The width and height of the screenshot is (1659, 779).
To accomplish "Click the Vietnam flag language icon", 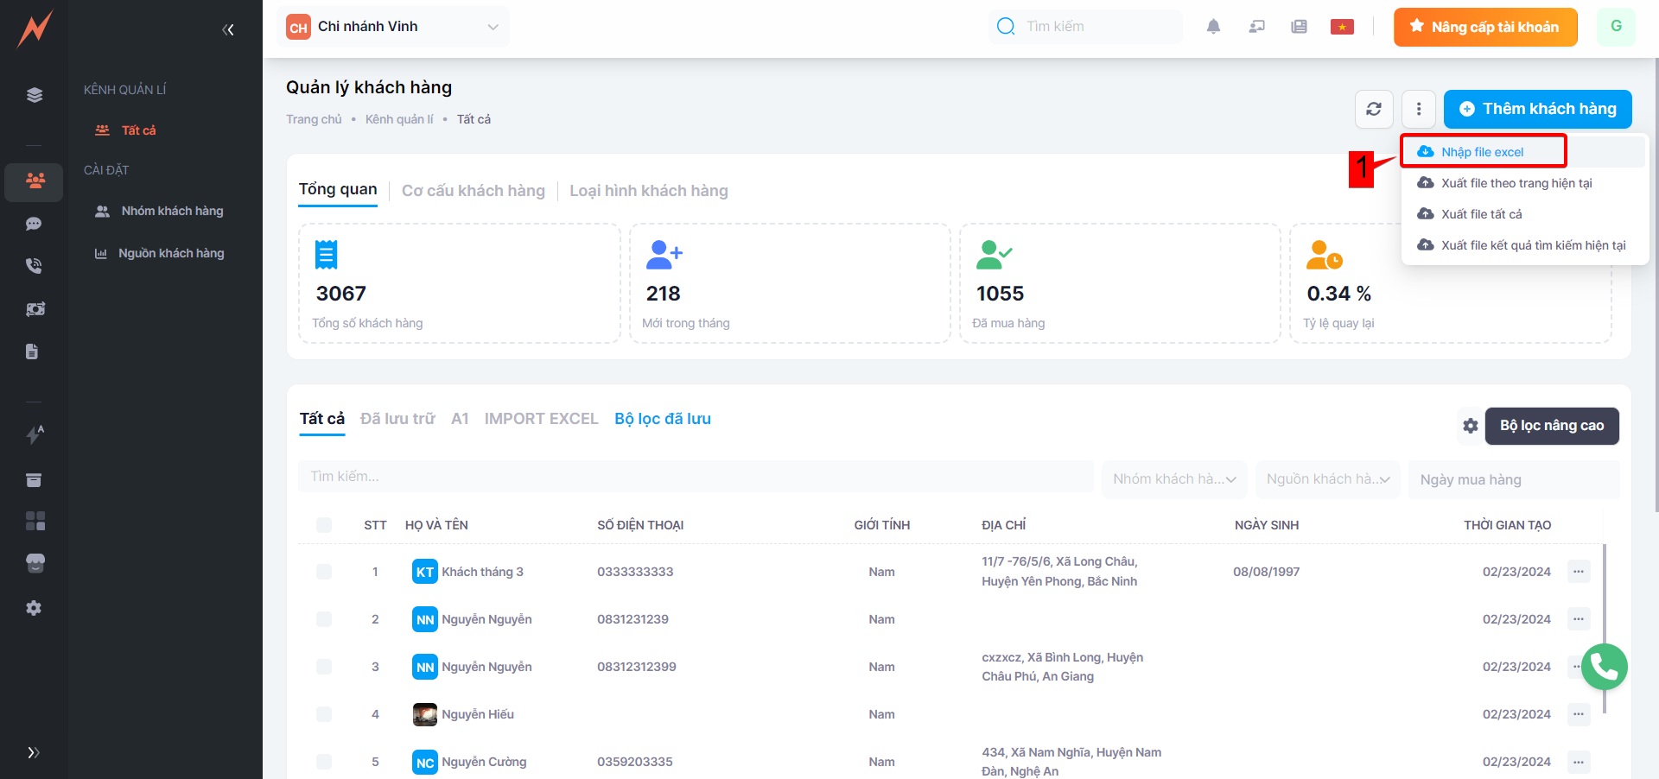I will (x=1342, y=27).
